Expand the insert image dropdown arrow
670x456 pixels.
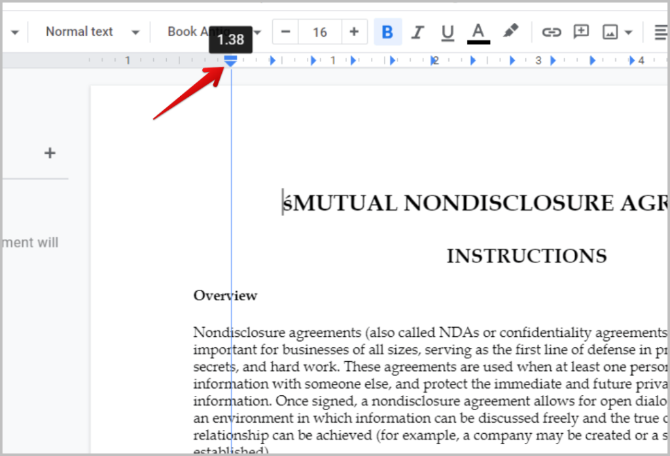[628, 32]
